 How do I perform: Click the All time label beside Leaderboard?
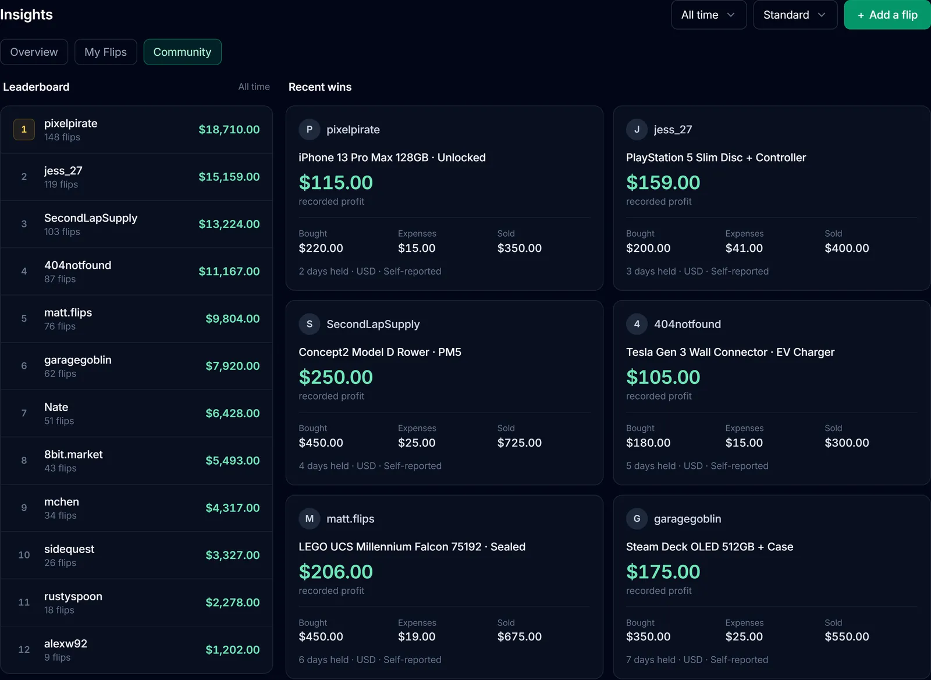click(254, 87)
